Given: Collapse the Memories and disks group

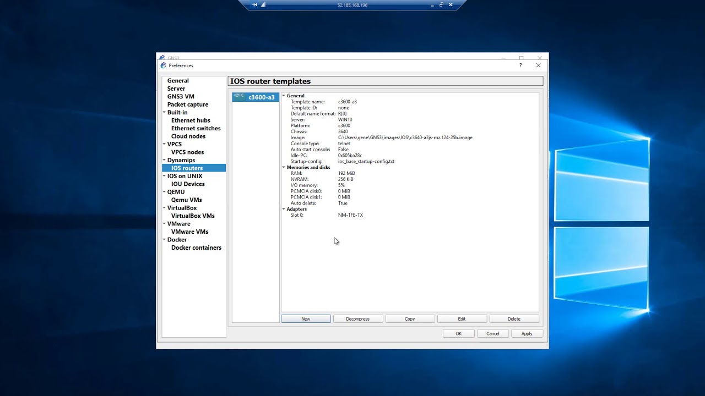Looking at the screenshot, I should pyautogui.click(x=284, y=167).
